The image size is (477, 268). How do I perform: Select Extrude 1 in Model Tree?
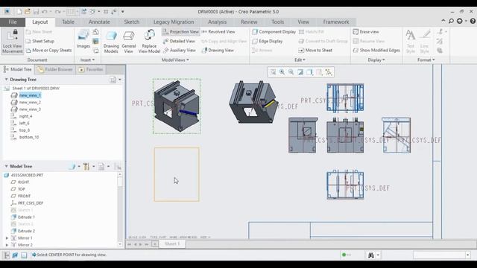[x=26, y=217]
